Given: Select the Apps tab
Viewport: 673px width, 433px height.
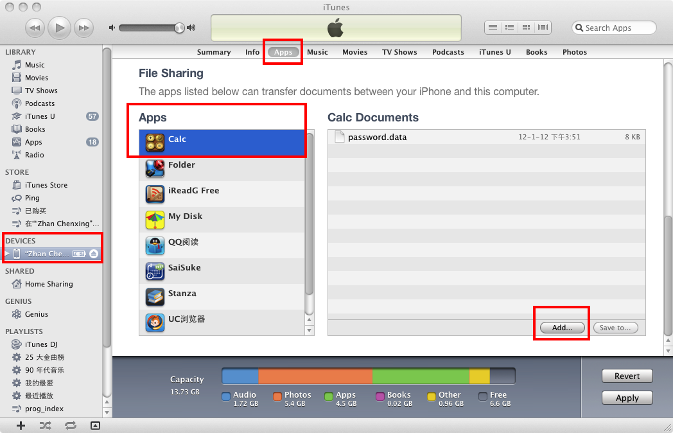Looking at the screenshot, I should coord(283,52).
